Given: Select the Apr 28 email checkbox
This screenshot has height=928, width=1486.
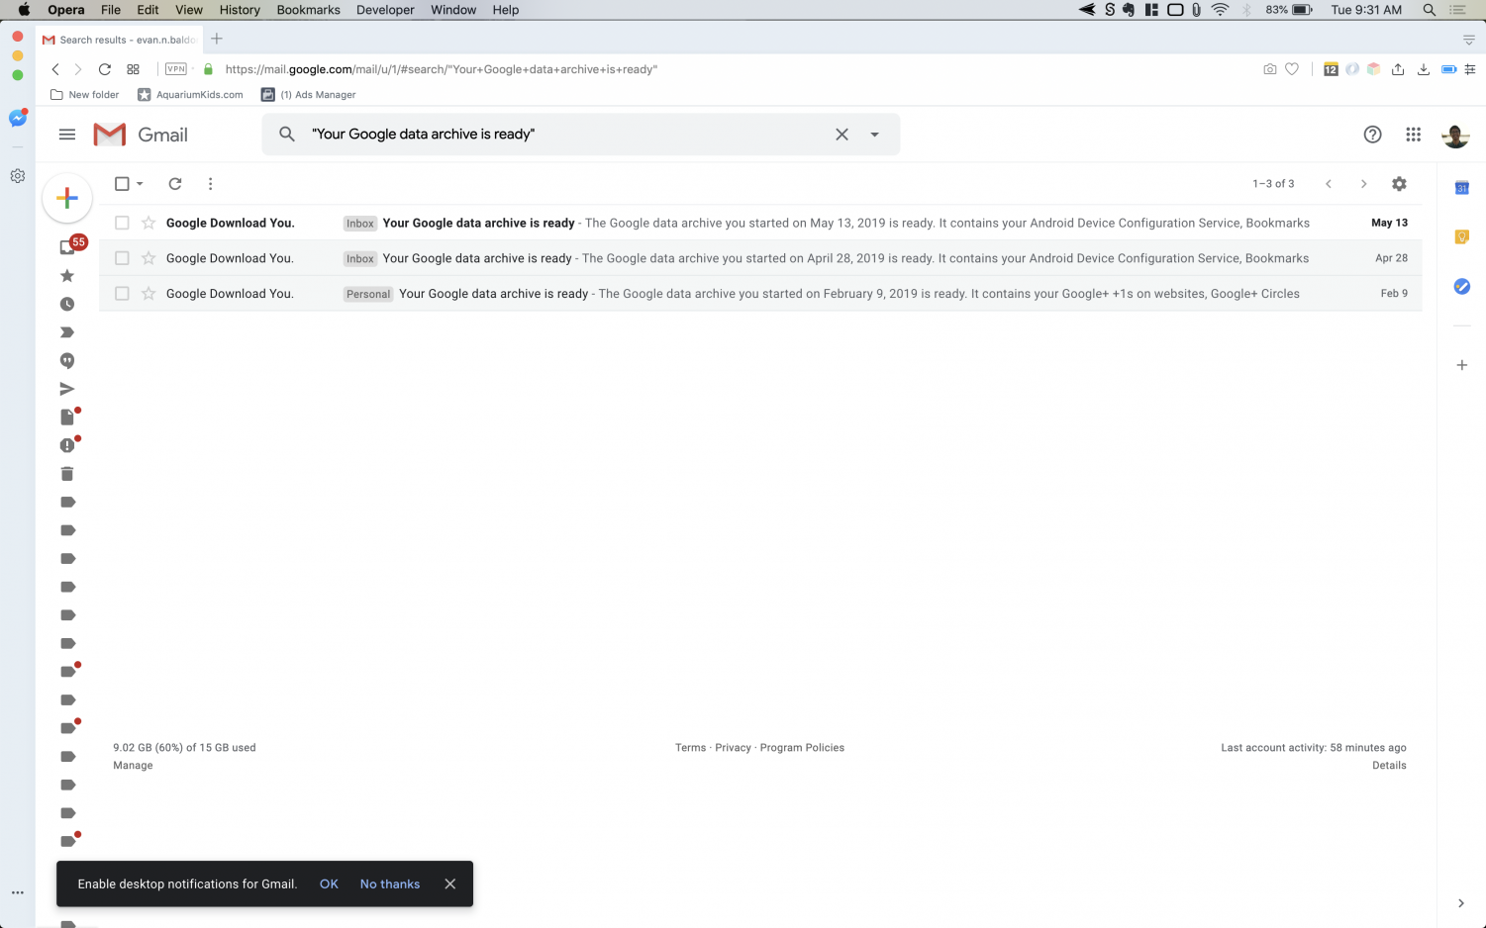Looking at the screenshot, I should pyautogui.click(x=122, y=258).
